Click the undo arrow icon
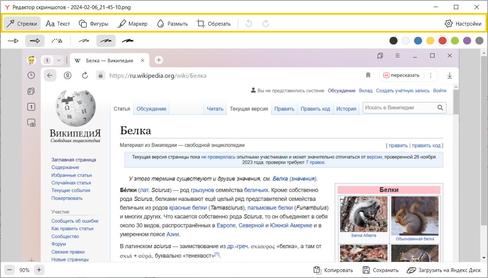The image size is (488, 278). [x=249, y=24]
